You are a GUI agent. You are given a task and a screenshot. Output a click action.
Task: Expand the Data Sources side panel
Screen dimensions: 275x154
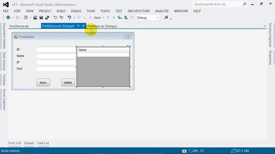click(4, 61)
